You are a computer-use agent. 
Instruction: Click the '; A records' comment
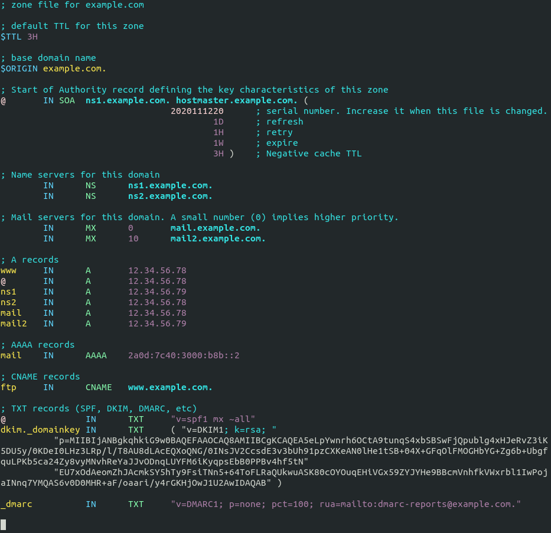[x=30, y=260]
